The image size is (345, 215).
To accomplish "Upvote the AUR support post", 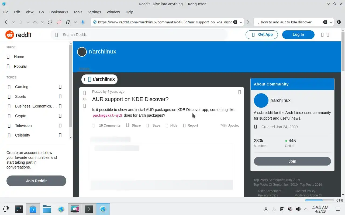I will [85, 93].
